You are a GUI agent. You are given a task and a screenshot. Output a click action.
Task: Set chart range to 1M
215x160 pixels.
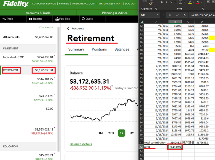(x=101, y=133)
